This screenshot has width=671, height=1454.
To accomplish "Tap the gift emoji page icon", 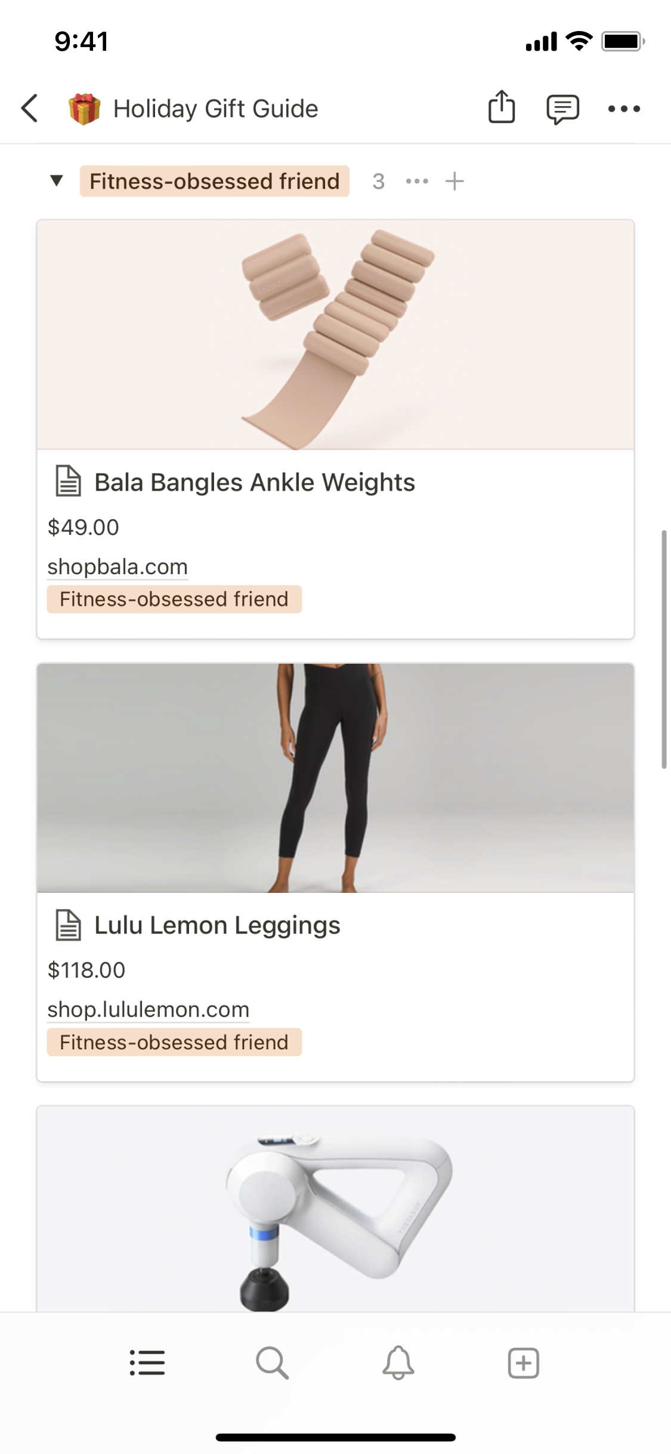I will pos(84,109).
